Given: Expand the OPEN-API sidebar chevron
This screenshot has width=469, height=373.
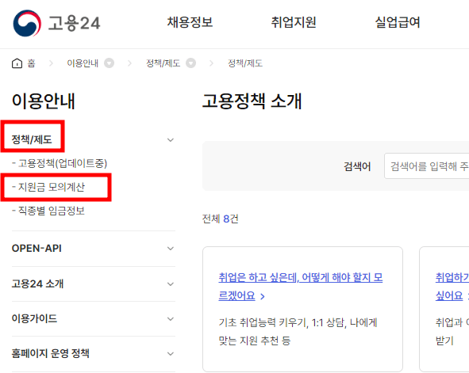Looking at the screenshot, I should tap(171, 248).
